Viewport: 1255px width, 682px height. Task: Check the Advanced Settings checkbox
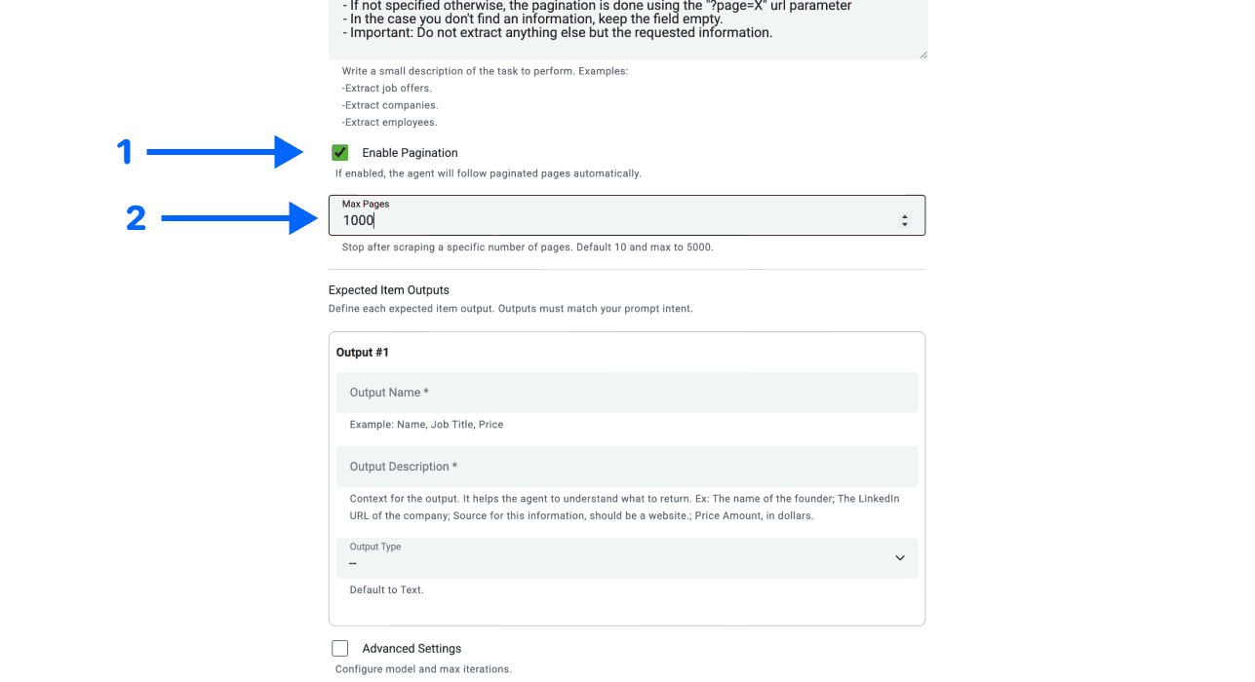pyautogui.click(x=339, y=648)
